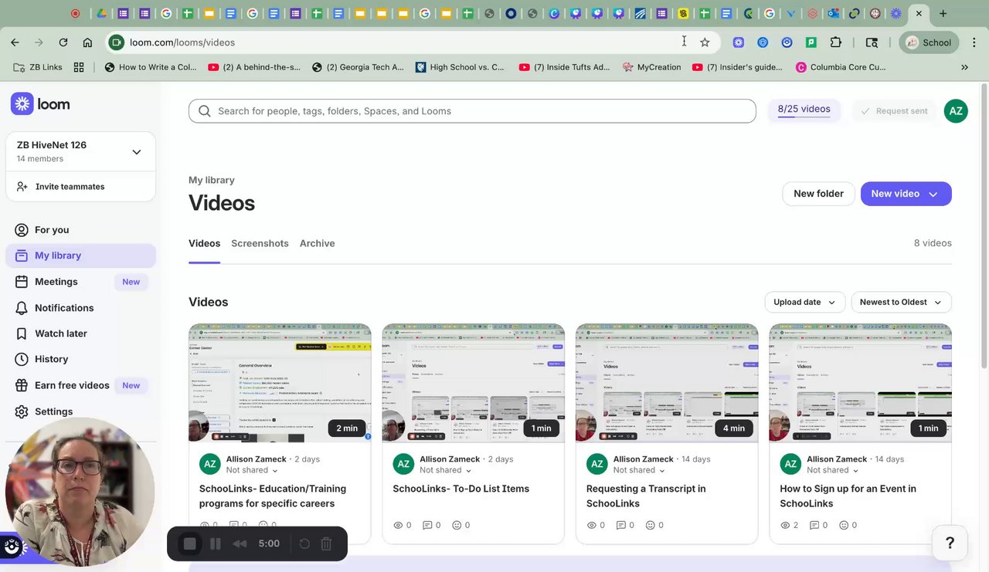
Task: Open the Chrome extensions puzzle icon
Action: [835, 42]
